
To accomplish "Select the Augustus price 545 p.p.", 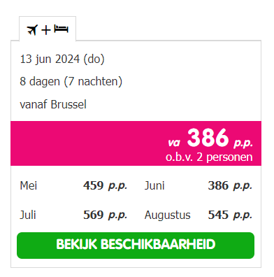I will 230,215.
